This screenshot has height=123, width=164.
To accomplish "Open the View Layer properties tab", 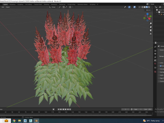I will [x=155, y=57].
